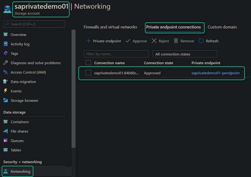
Task: Sort by Connection name column header
Action: [109, 63]
